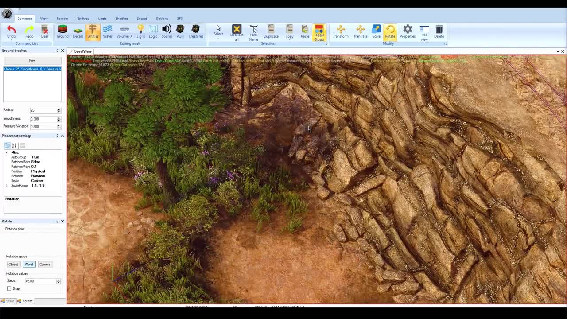Delete the selection with trash icon
This screenshot has width=567, height=319.
pos(439,29)
